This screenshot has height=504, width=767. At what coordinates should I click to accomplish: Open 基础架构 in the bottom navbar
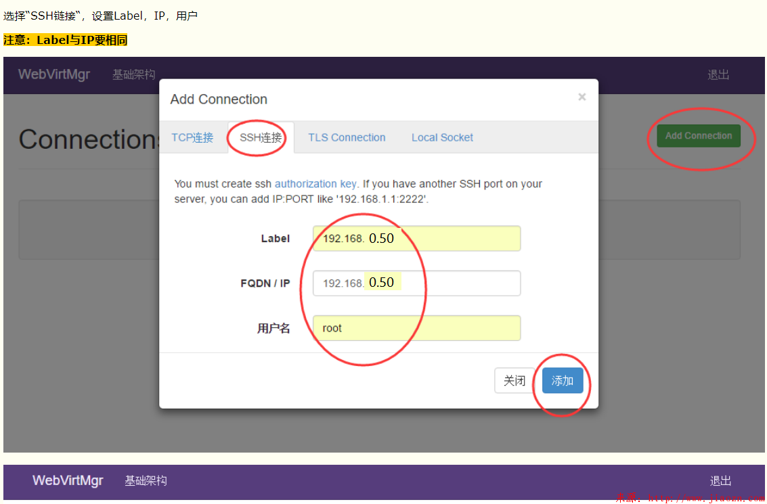click(146, 481)
